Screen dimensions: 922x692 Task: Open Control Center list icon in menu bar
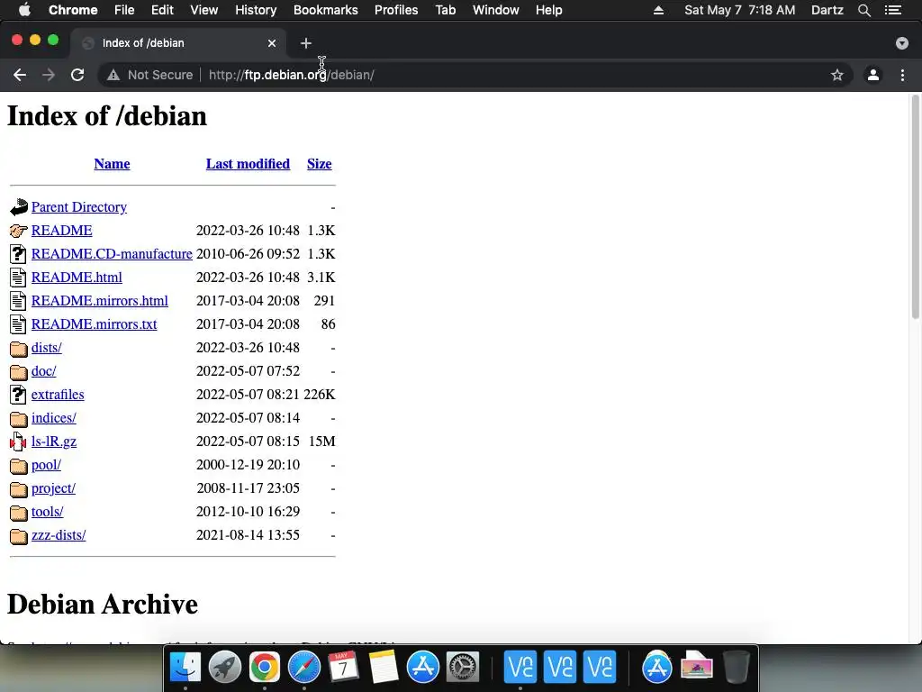click(893, 10)
